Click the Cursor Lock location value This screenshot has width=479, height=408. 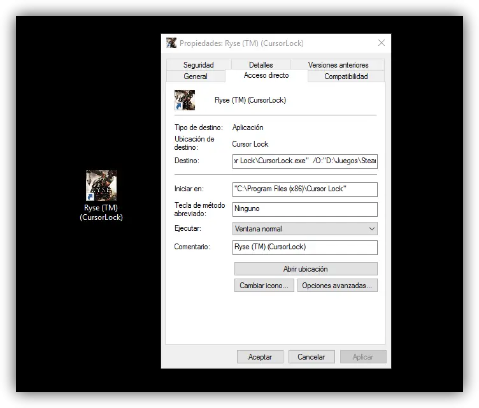[250, 143]
